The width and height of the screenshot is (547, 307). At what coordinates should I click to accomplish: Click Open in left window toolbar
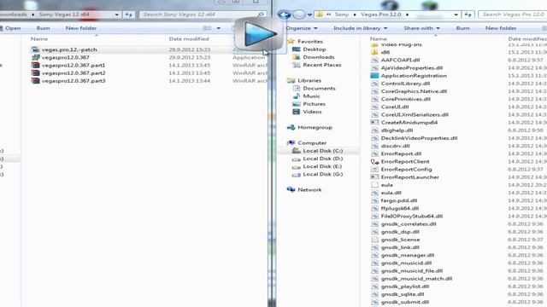13,28
